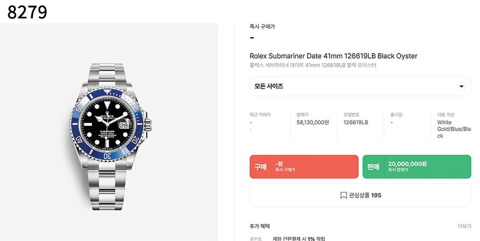This screenshot has height=241, width=480.
Task: Click the 즉시 구매가 label at top
Action: pyautogui.click(x=262, y=27)
